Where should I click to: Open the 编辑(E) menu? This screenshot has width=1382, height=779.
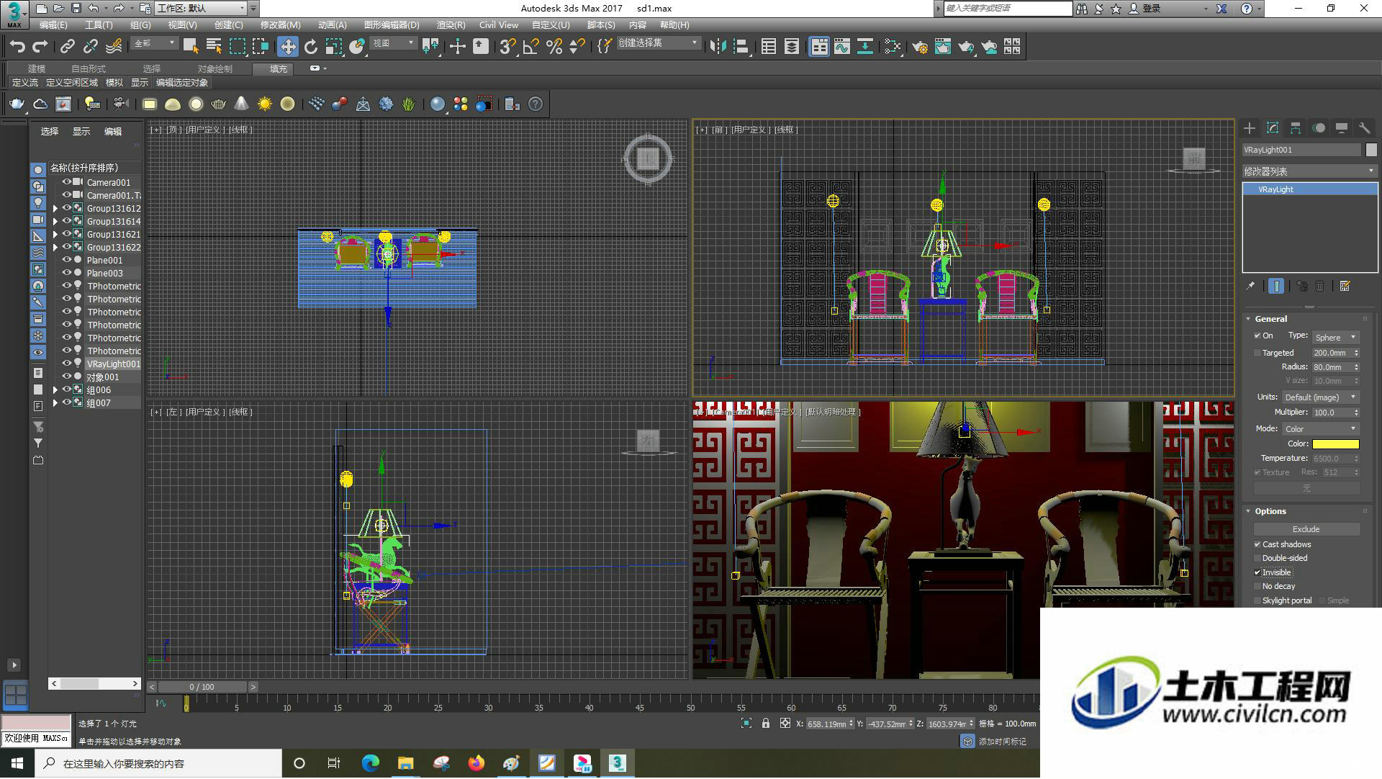click(53, 25)
